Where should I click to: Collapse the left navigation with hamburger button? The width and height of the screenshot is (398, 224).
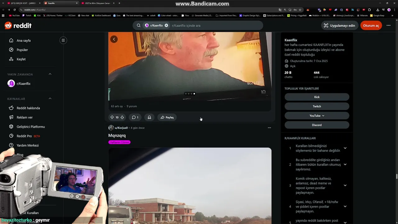63,40
